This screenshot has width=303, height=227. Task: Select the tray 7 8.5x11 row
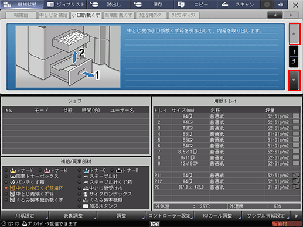(227, 152)
